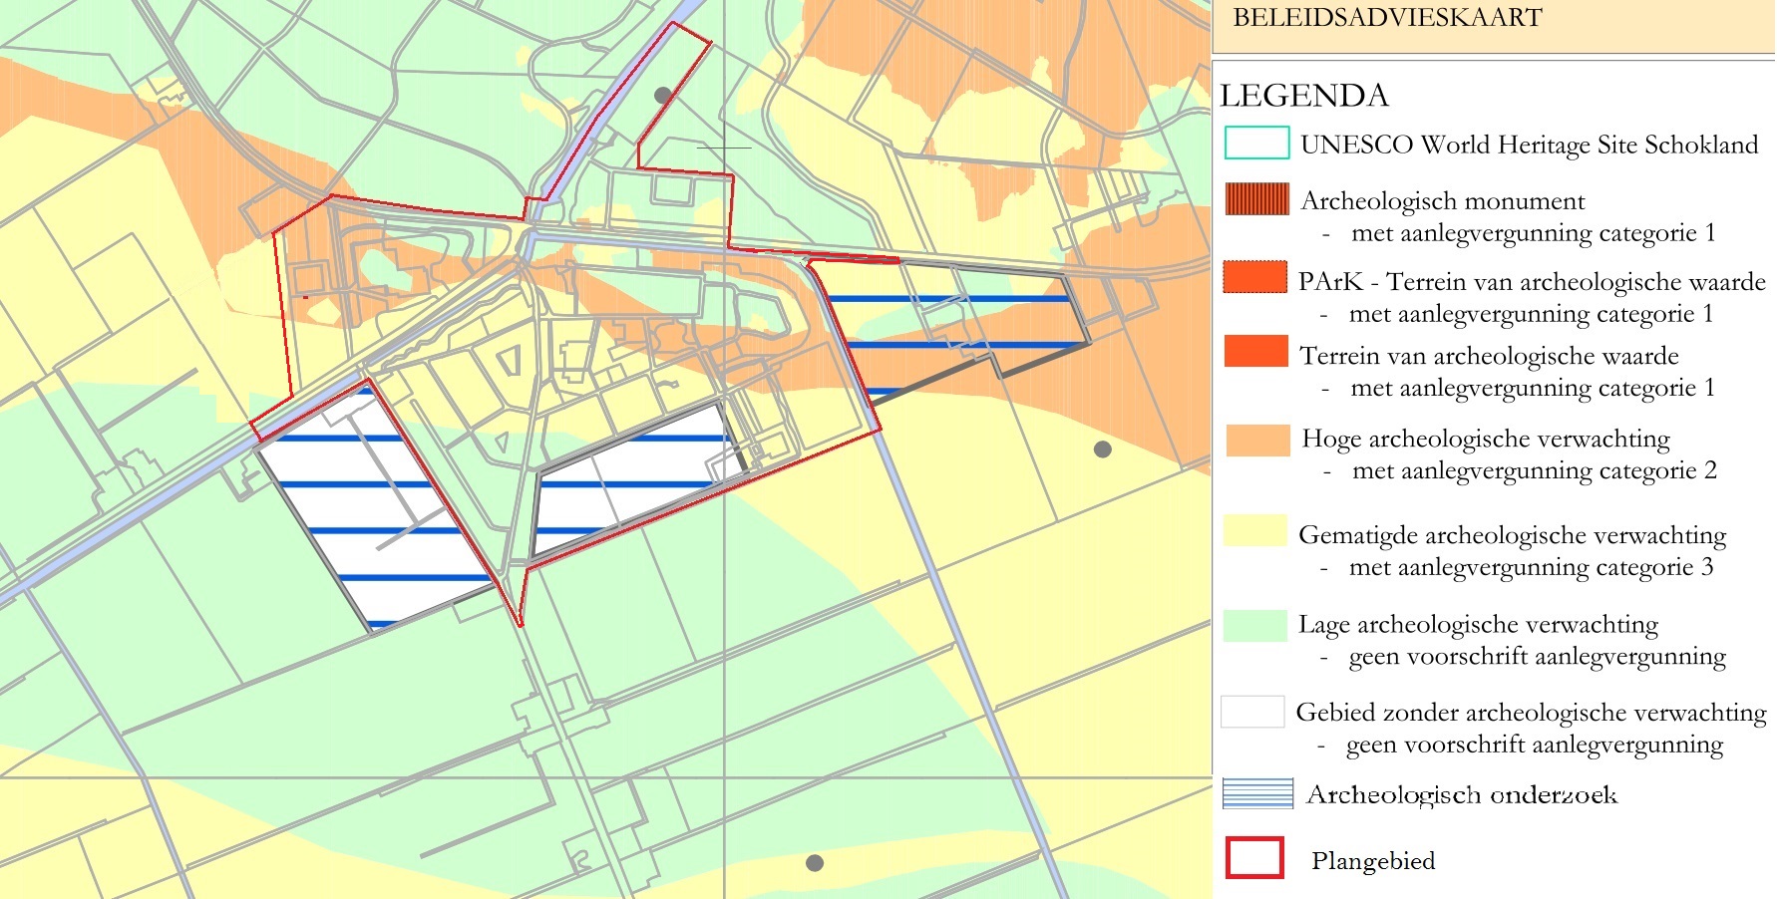Click 'met aanlegvergunning categorie 3' text

click(x=1531, y=567)
